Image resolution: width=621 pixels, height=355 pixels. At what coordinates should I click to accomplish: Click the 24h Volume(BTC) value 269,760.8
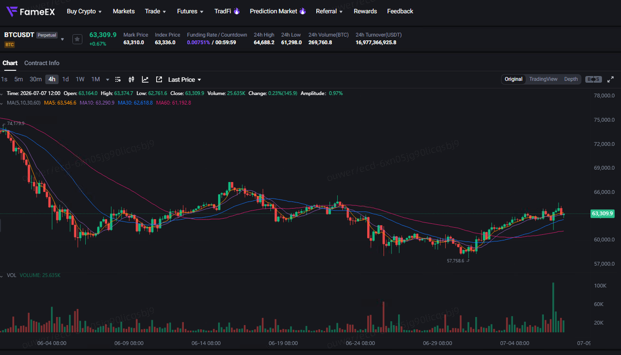320,43
